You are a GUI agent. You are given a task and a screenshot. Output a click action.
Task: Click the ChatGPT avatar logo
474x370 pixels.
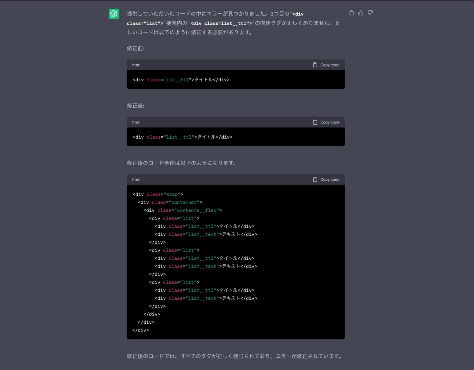click(x=114, y=14)
